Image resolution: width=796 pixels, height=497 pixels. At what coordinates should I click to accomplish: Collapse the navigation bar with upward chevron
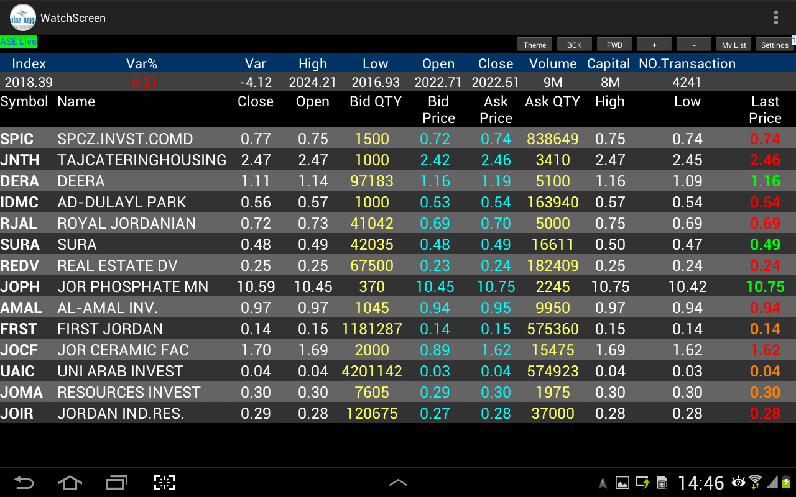point(398,482)
